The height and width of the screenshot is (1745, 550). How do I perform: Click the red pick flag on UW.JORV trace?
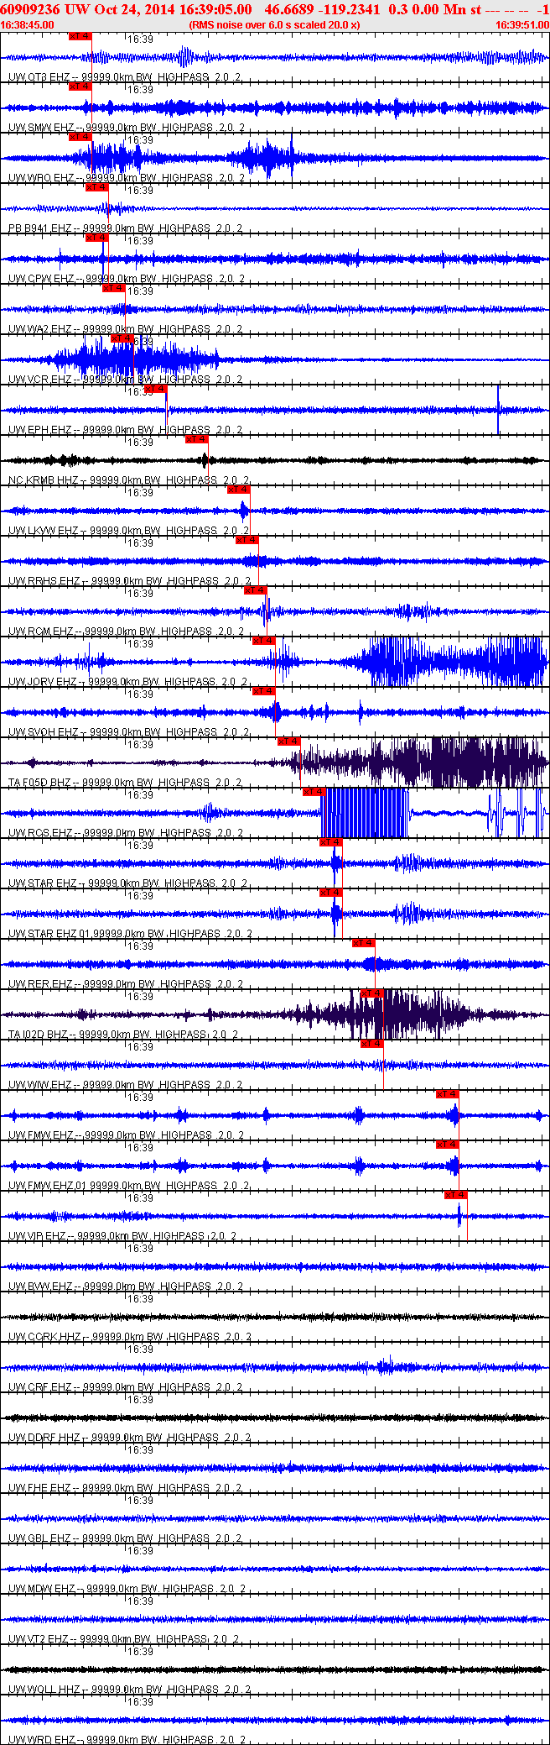(264, 641)
